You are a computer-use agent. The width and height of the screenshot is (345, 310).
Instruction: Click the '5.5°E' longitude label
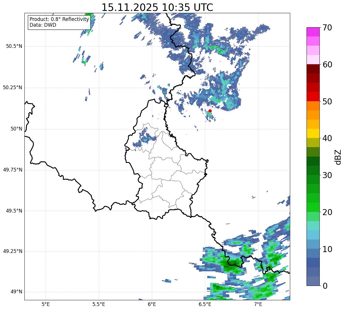(99, 304)
